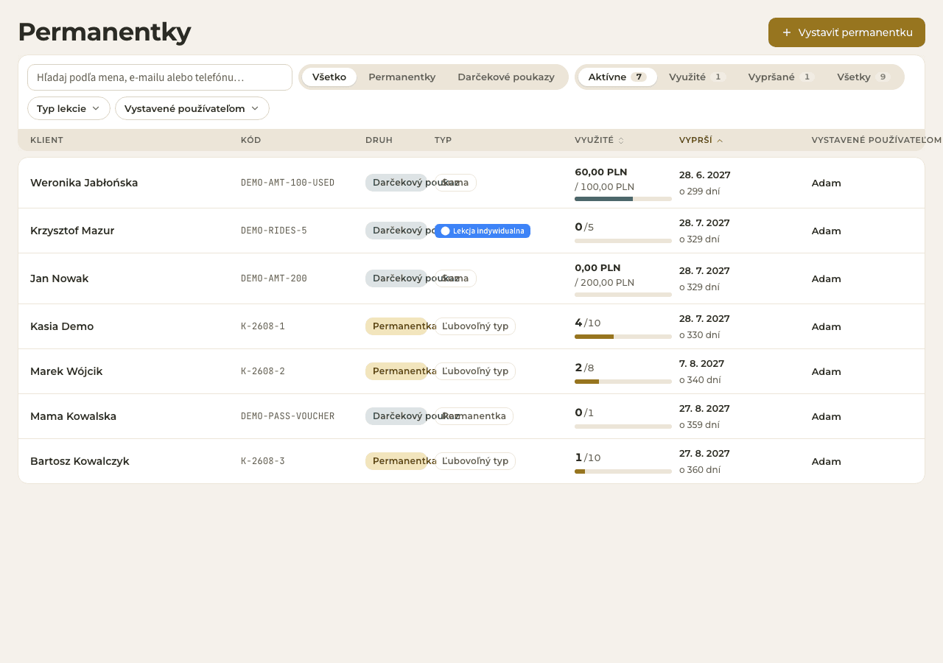The height and width of the screenshot is (663, 943).
Task: Click code DEMO-AMT-200
Action: pos(274,278)
